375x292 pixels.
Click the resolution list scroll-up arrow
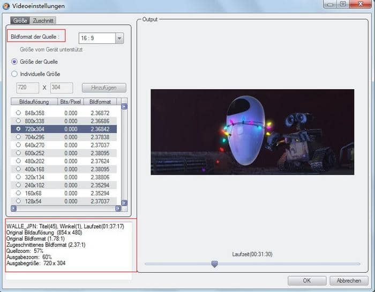(124, 107)
